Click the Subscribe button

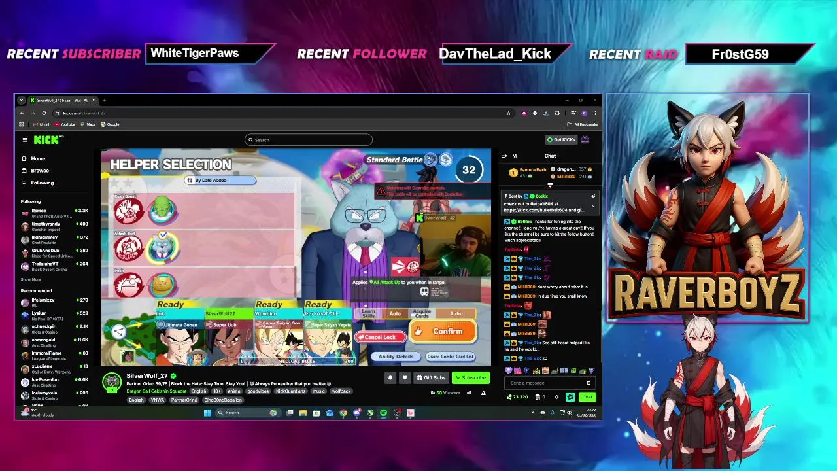coord(471,377)
